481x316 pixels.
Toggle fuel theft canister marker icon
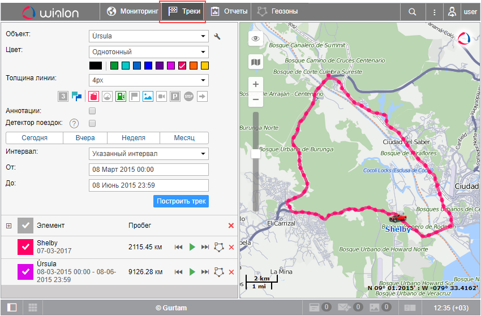[x=93, y=97]
